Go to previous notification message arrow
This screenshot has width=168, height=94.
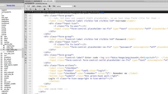[x=26, y=12]
